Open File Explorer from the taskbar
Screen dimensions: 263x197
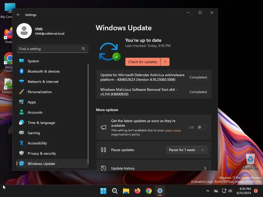click(126, 191)
